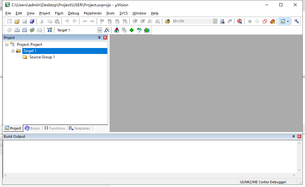Create a new file via toolbar icon
The image size is (305, 187).
[9, 21]
